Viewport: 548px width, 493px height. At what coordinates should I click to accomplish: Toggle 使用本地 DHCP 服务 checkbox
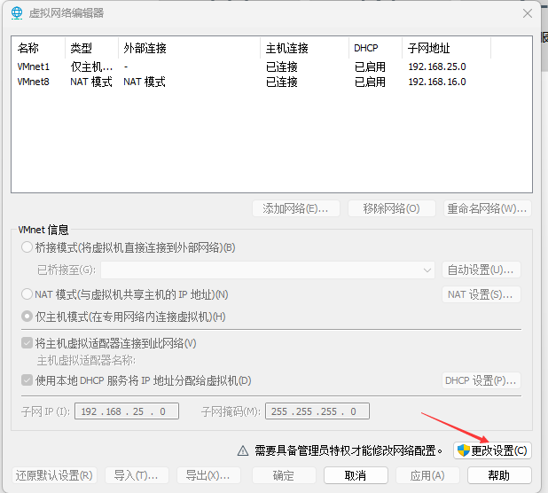pyautogui.click(x=27, y=380)
